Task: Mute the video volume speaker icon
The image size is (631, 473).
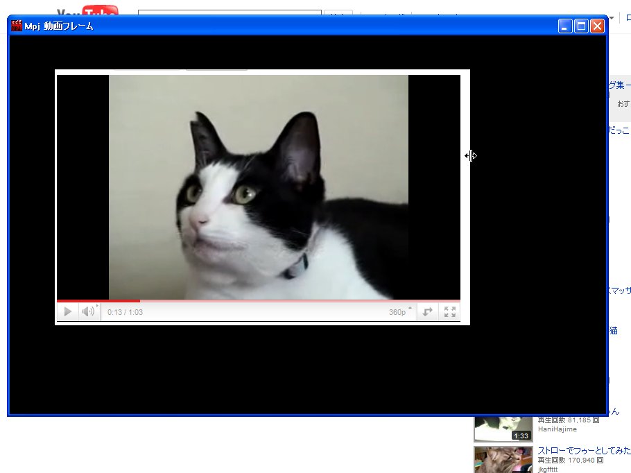Action: tap(88, 311)
